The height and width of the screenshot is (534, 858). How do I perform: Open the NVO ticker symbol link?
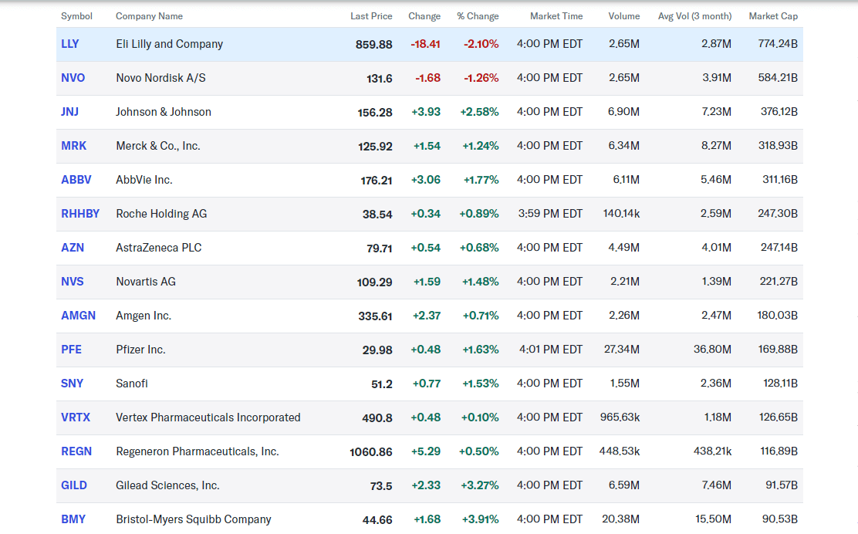click(73, 78)
